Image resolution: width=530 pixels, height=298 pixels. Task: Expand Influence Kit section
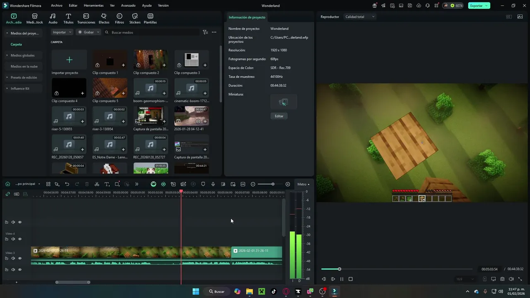7,89
